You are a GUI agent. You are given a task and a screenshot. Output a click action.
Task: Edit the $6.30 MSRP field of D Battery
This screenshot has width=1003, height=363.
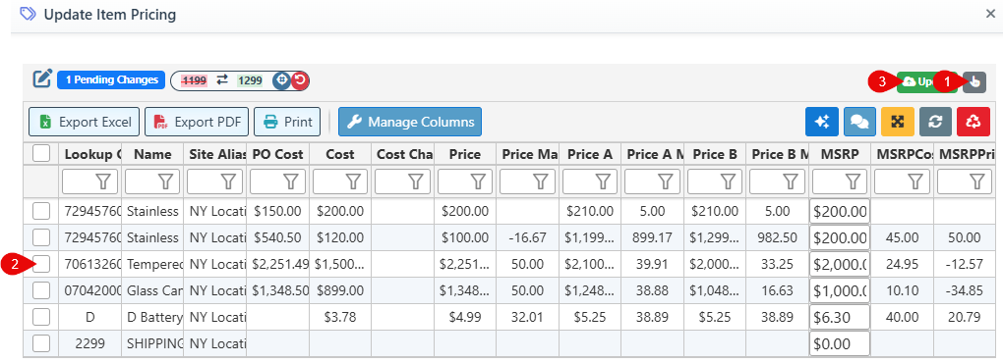pos(839,317)
